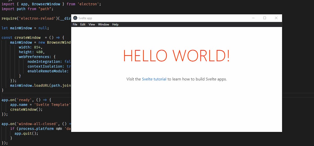This screenshot has height=146, width=314.
Task: Click 'const createWindow' line in code editor
Action: tap(33, 37)
